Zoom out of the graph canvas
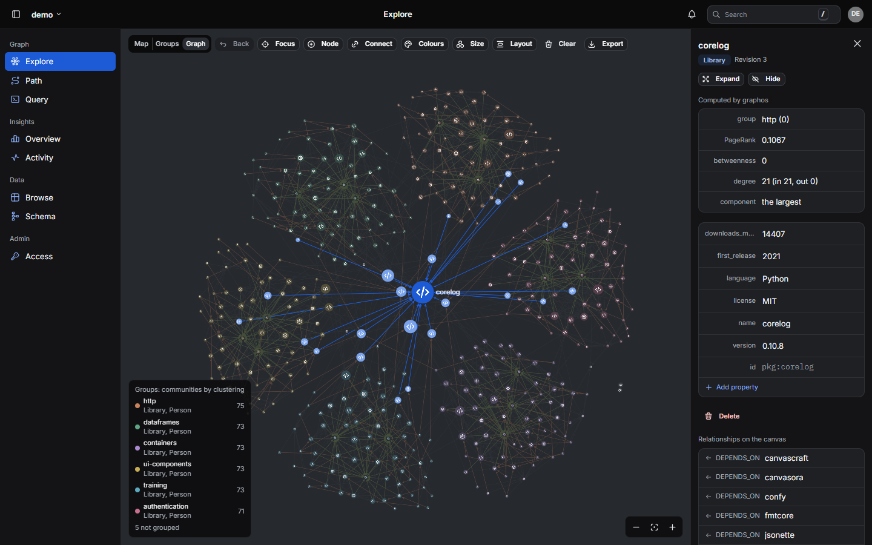Viewport: 872px width, 545px height. pyautogui.click(x=636, y=527)
